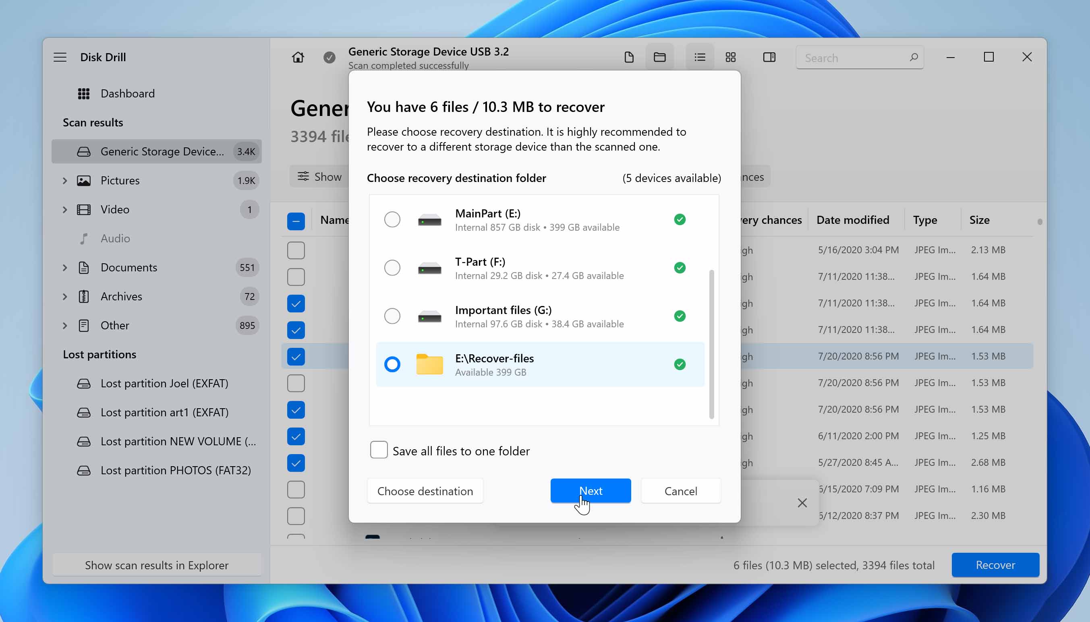Dismiss the notification with X icon

tap(802, 503)
